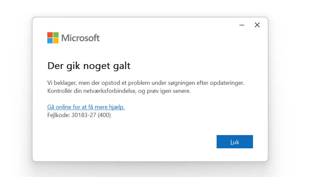Minimize the error dialog window
The width and height of the screenshot is (309, 177).
(242, 25)
